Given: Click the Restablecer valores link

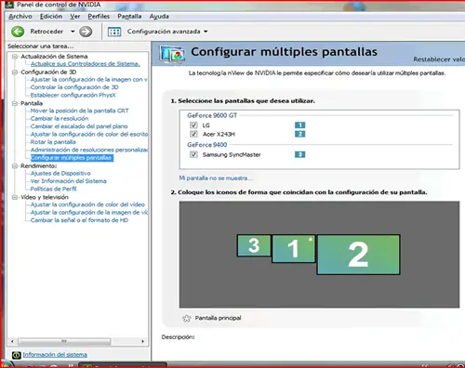Looking at the screenshot, I should 439,59.
